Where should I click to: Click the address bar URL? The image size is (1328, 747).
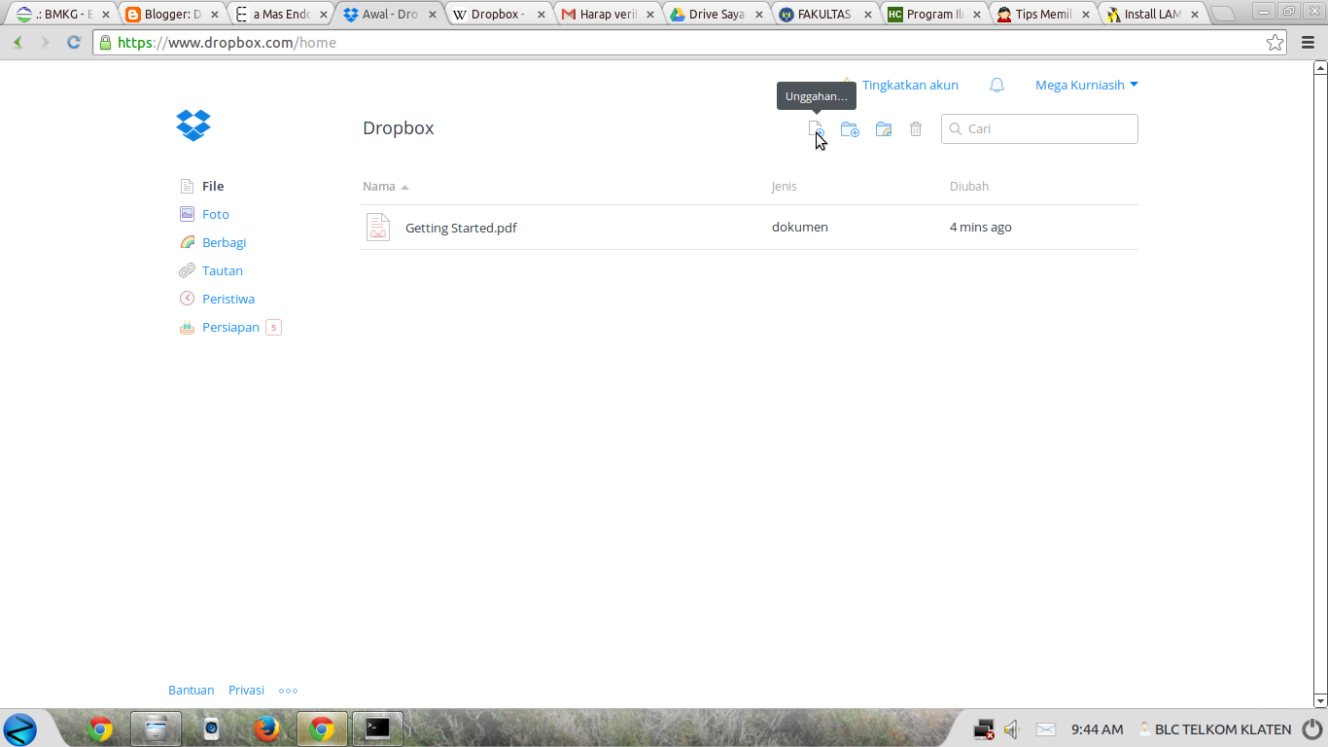coord(227,43)
